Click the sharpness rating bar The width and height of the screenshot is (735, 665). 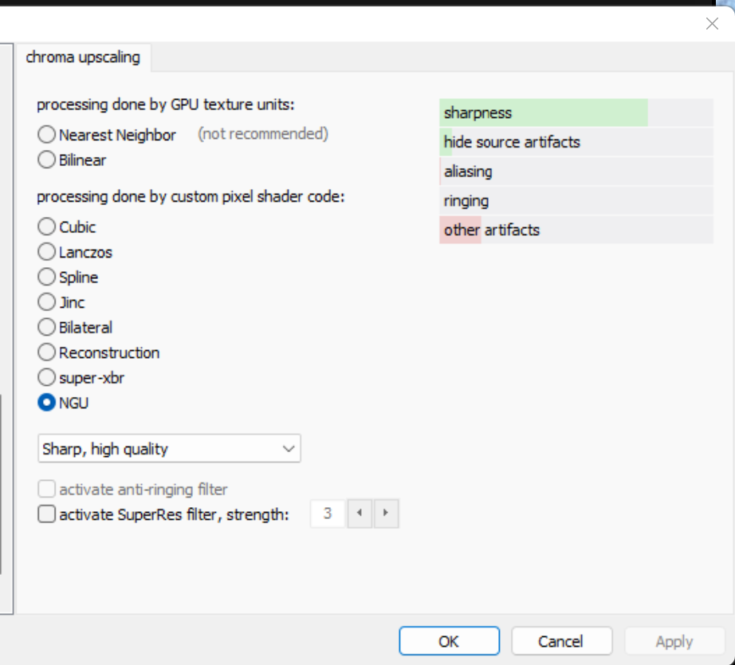(576, 112)
